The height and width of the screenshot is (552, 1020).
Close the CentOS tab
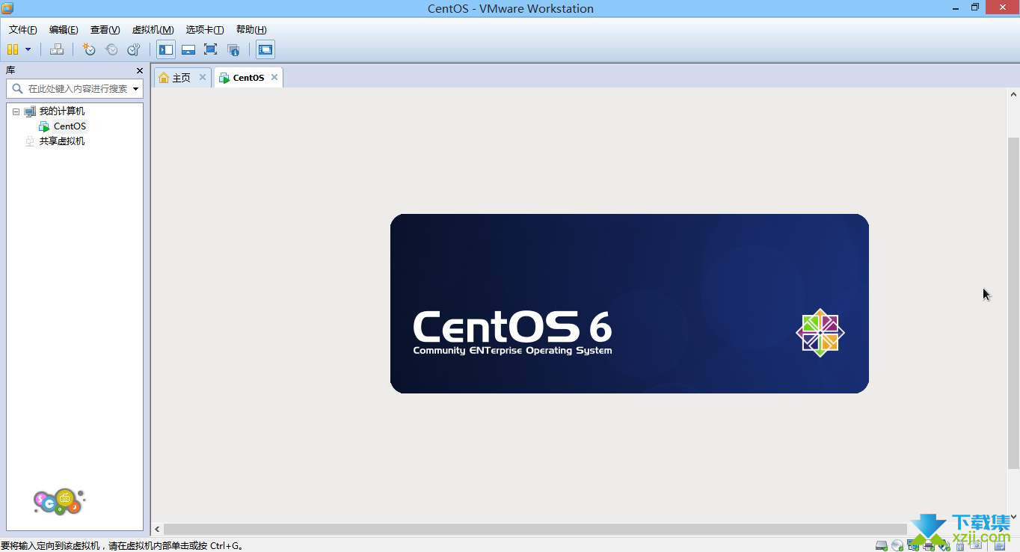click(274, 77)
